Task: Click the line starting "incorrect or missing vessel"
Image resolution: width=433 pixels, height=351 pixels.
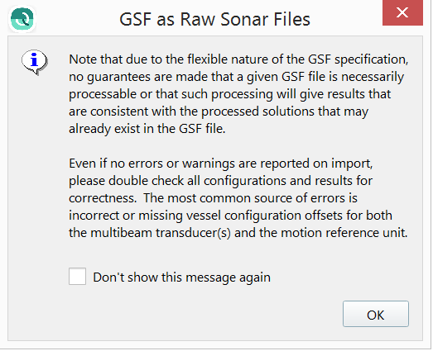Action: point(230,216)
